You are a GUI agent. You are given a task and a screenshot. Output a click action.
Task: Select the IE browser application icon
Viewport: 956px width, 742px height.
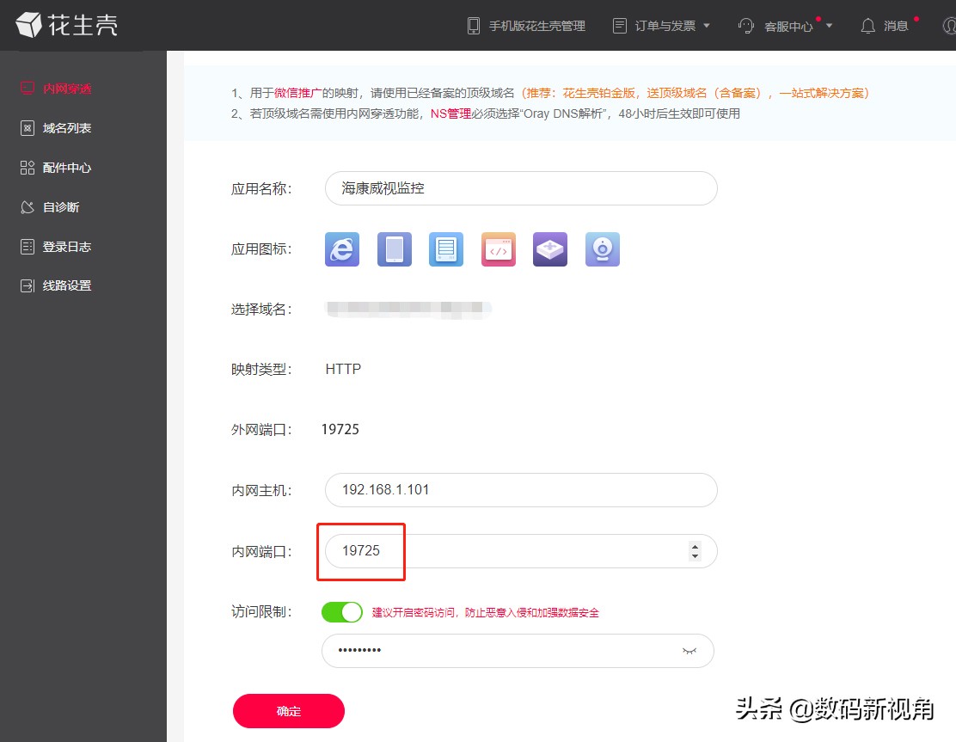[341, 248]
